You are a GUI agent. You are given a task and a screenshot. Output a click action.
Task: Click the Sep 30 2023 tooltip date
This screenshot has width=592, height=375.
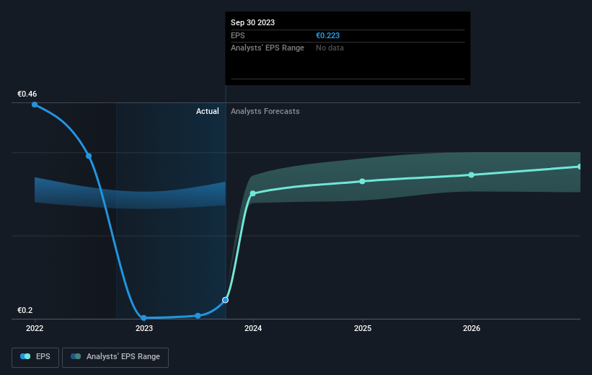click(252, 22)
